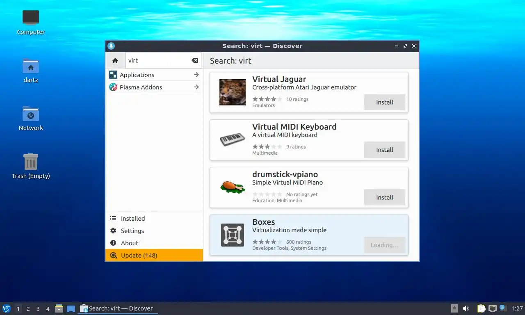Open the Trash (Empty) desktop icon
Viewport: 525px width, 315px height.
31,166
